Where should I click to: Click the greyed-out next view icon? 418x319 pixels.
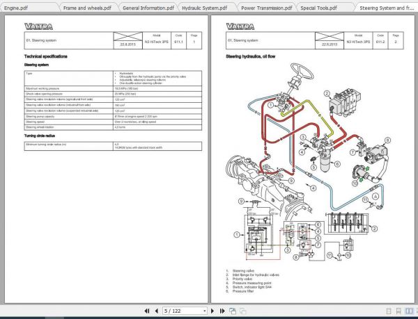(243, 311)
